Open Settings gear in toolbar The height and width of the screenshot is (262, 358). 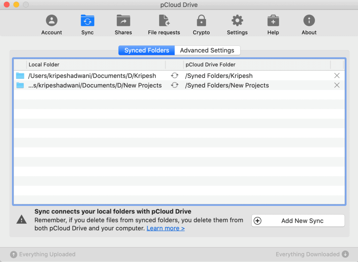tap(237, 25)
